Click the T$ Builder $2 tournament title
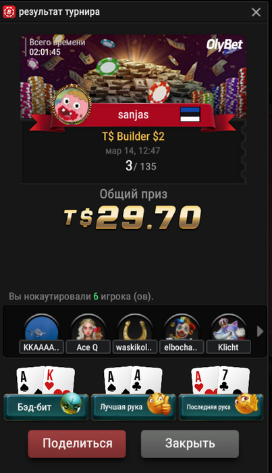Viewport: 272px width, 473px height. 133,136
